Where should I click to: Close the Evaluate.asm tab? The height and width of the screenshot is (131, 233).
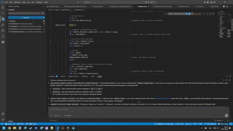coord(148,7)
